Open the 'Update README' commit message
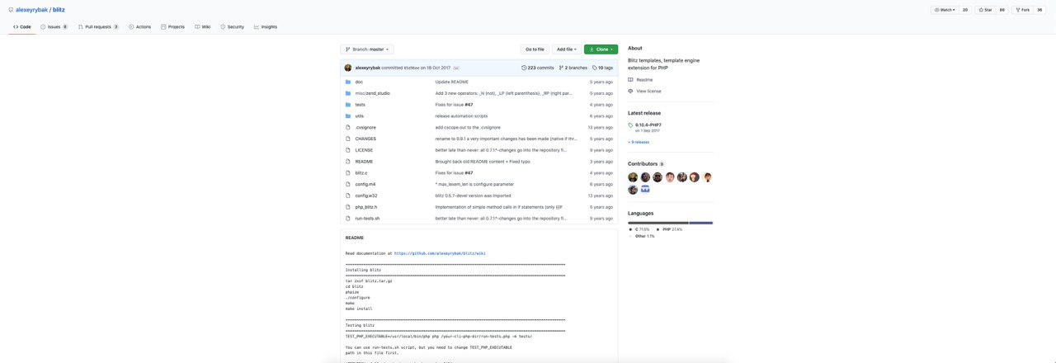This screenshot has height=363, width=1056. pyautogui.click(x=452, y=82)
